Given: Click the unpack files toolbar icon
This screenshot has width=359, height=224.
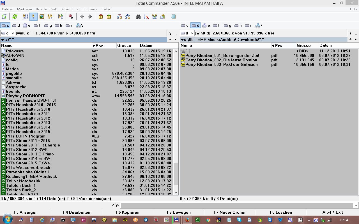Looking at the screenshot, I should tap(109, 17).
